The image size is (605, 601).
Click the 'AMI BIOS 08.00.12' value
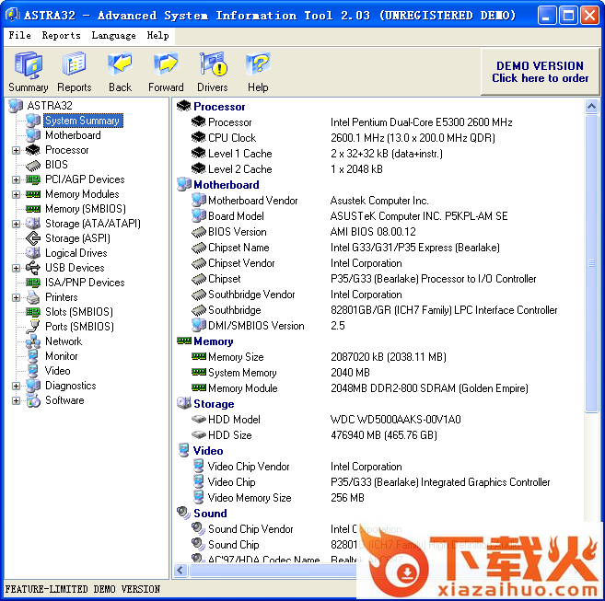[x=373, y=231]
